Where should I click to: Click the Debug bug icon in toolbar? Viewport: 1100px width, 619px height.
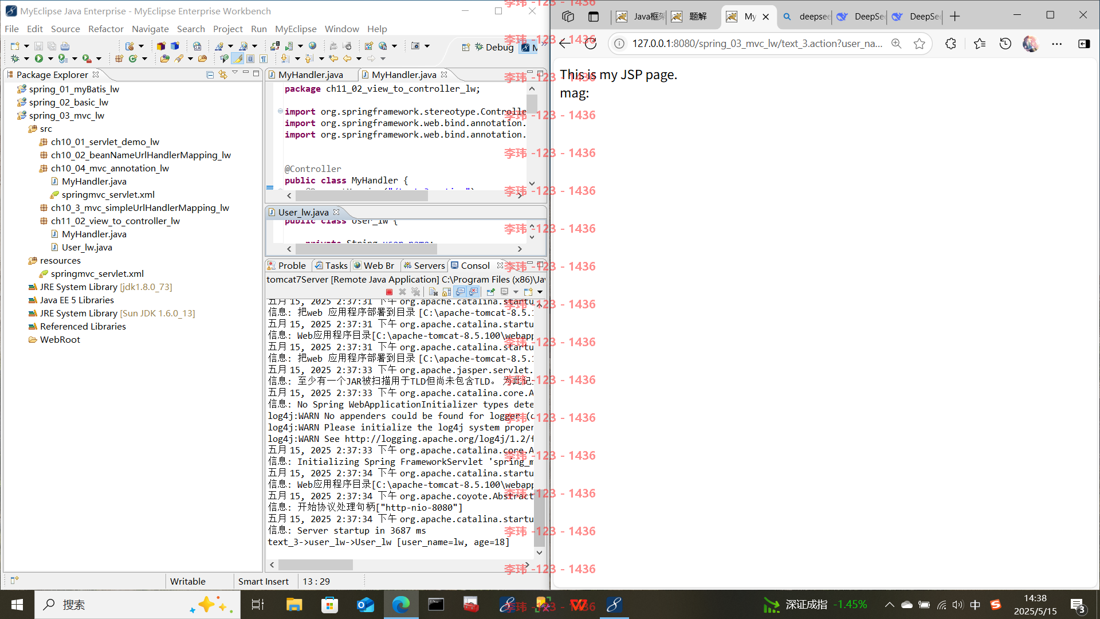[x=15, y=58]
